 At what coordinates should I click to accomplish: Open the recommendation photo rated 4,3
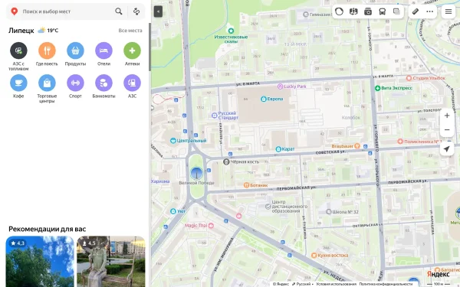pos(40,262)
